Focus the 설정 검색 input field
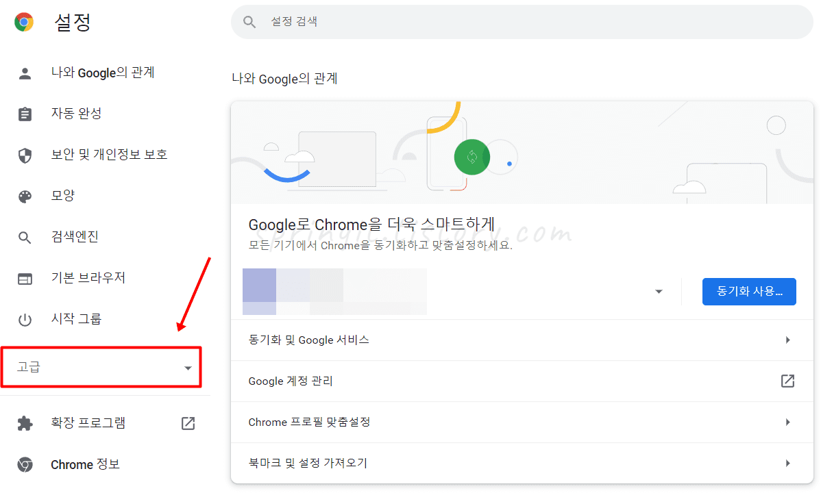This screenshot has width=821, height=493. 522,22
